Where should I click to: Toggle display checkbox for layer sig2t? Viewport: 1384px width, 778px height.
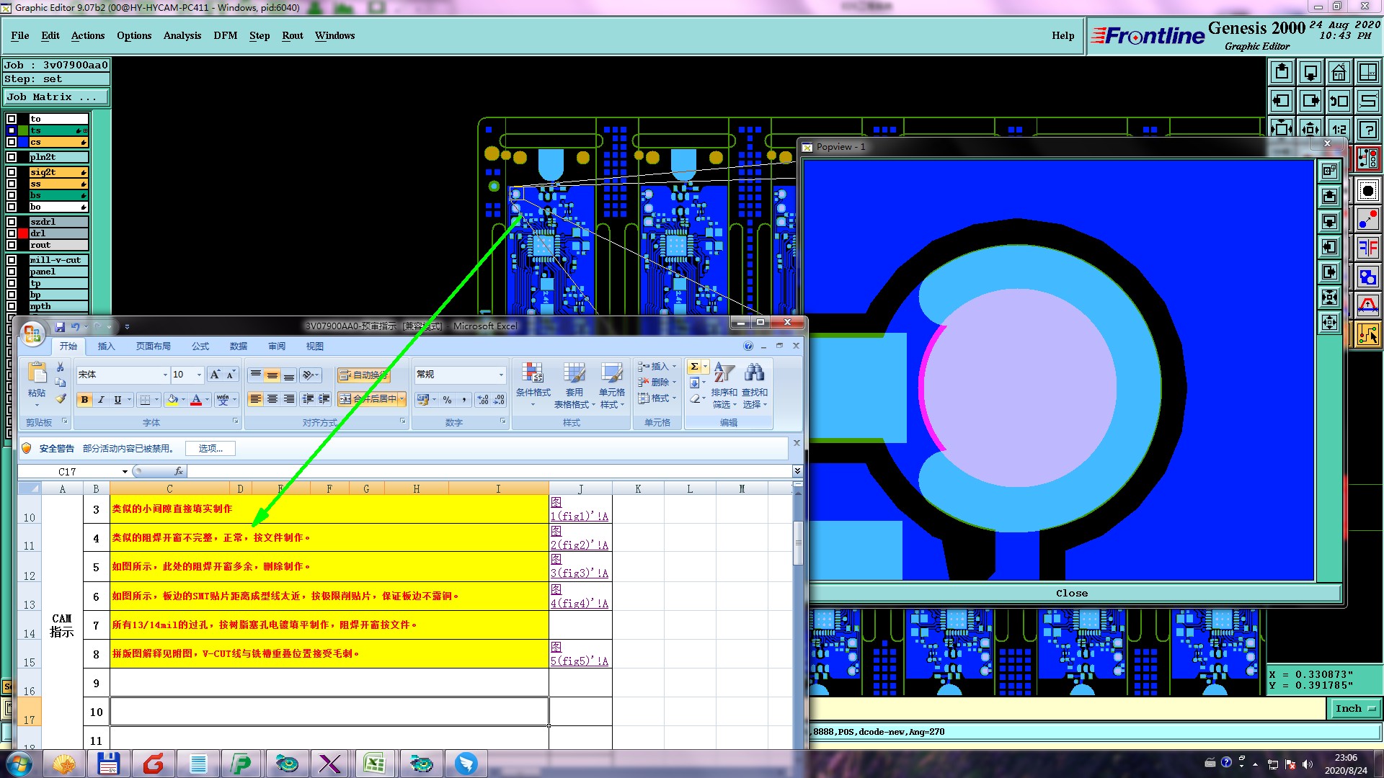(x=12, y=172)
